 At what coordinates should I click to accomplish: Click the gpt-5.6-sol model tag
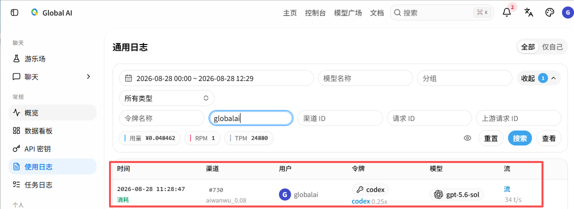click(x=456, y=194)
